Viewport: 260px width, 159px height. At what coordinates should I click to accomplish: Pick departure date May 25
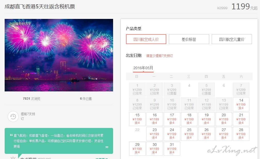tap(189, 134)
